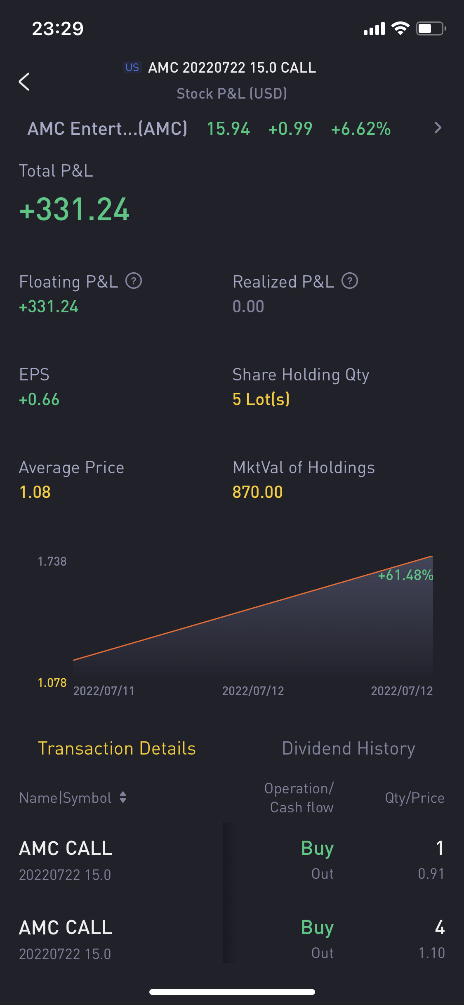Tap the Total P&L value +331.24
This screenshot has height=1005, width=464.
point(75,209)
